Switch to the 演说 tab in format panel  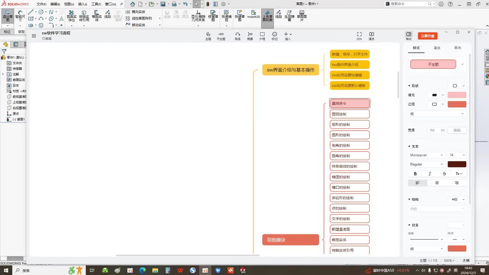437,48
